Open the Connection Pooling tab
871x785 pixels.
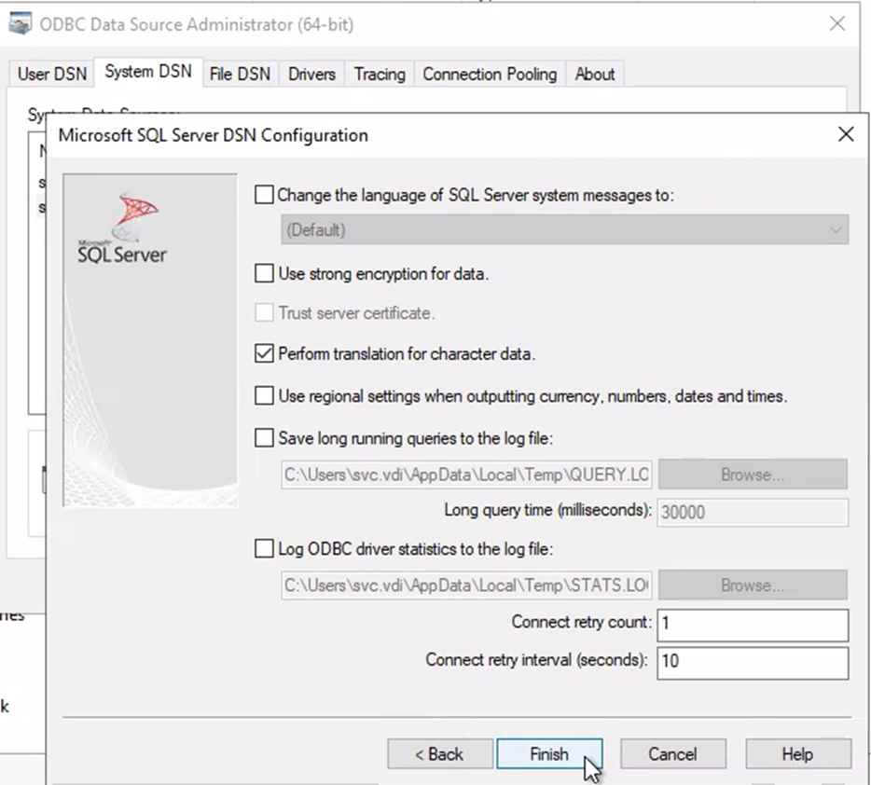click(x=490, y=75)
